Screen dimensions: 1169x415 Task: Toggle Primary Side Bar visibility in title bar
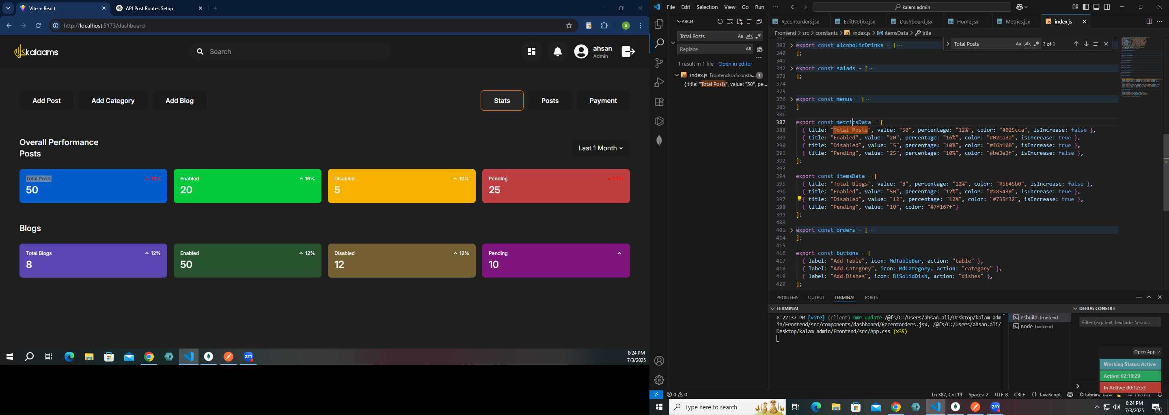[x=1085, y=7]
